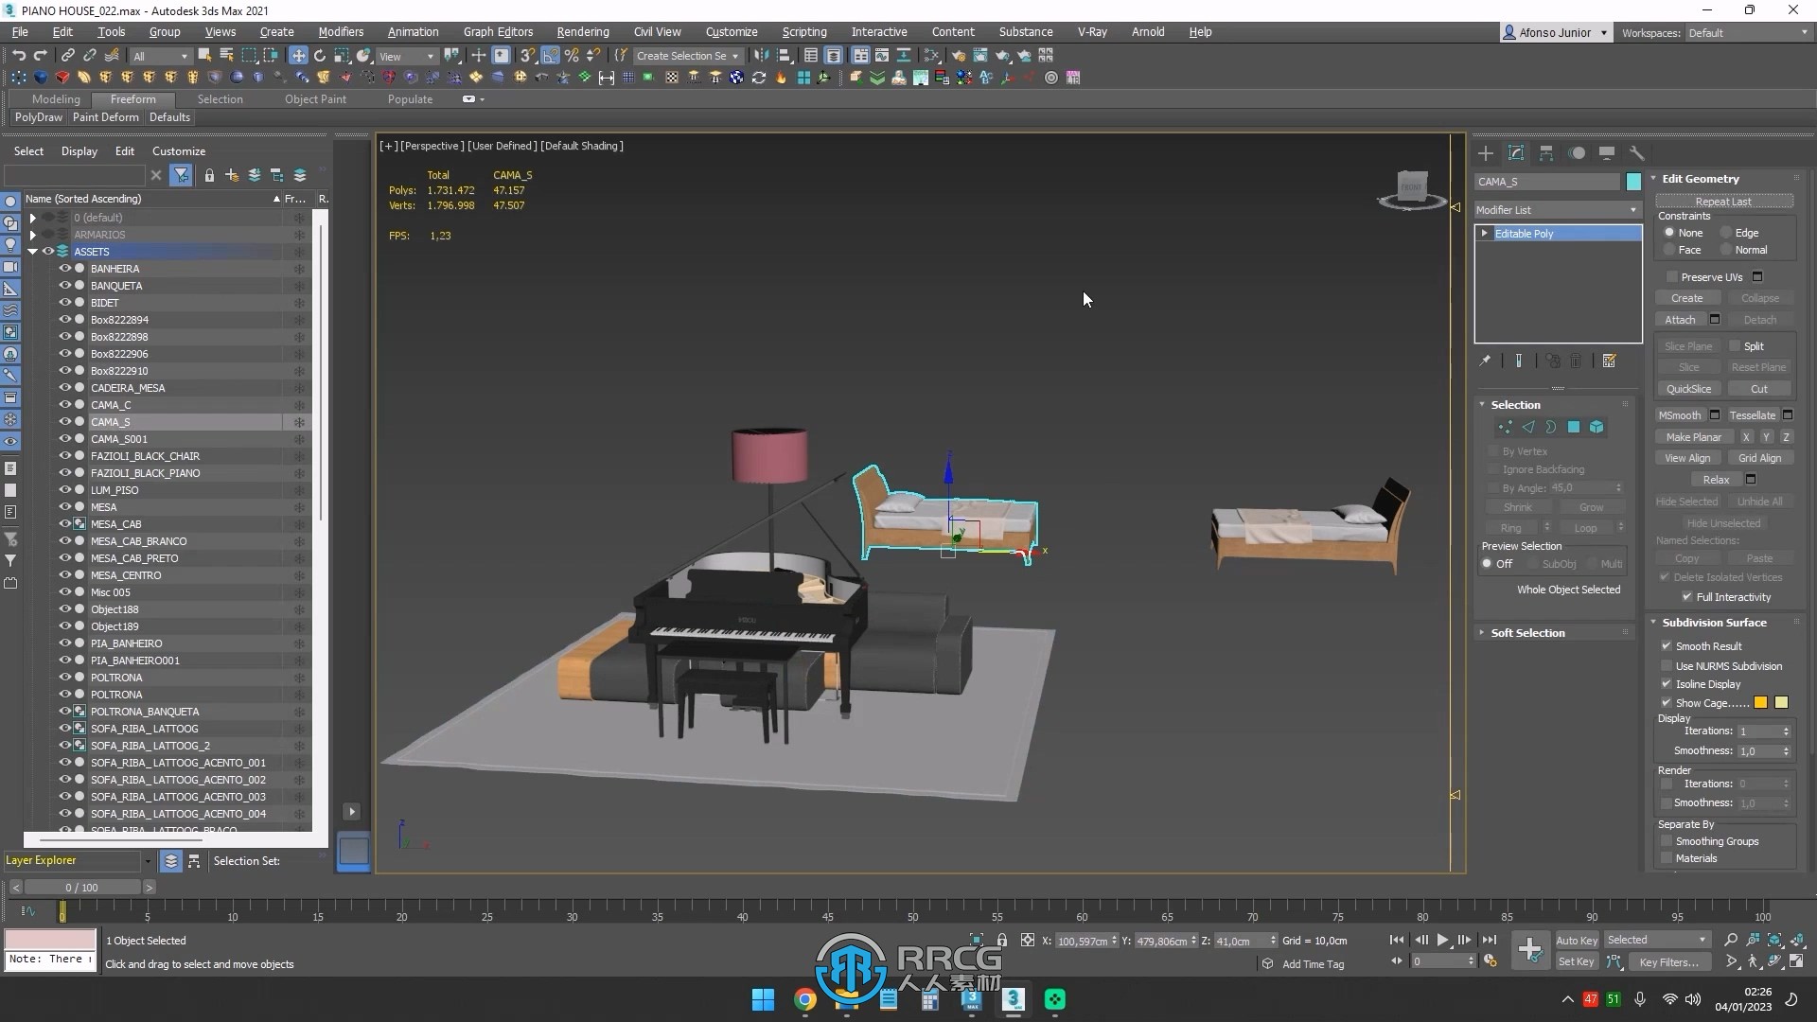Toggle Show Cage checkbox display option
This screenshot has height=1022, width=1817.
click(1664, 701)
